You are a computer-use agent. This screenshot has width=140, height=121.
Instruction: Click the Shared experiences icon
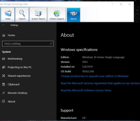[x=4, y=76]
